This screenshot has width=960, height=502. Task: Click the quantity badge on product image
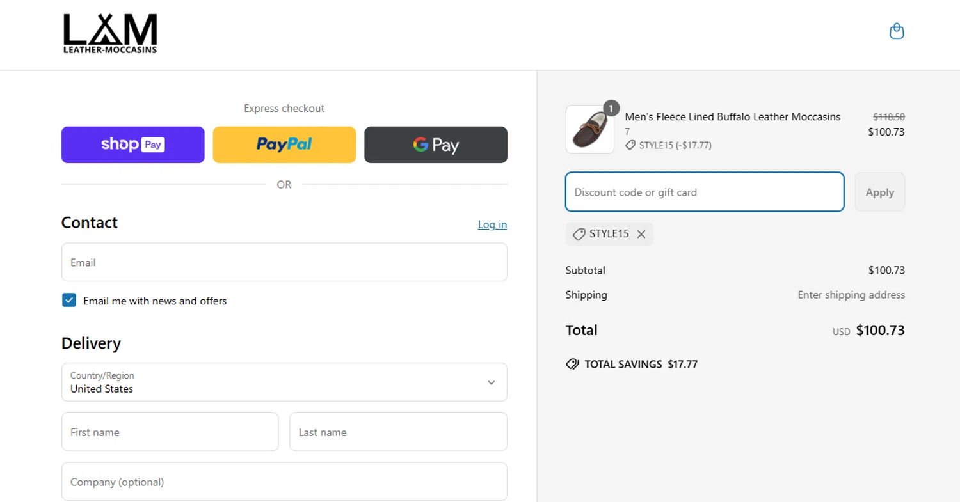(611, 108)
